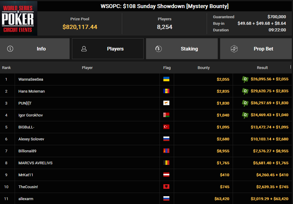This screenshot has width=293, height=204.
Task: Sort by the Result column header
Action: coord(262,68)
